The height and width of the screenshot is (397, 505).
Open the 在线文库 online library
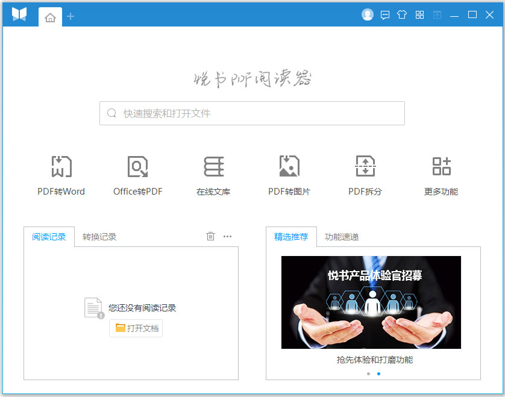(x=213, y=175)
